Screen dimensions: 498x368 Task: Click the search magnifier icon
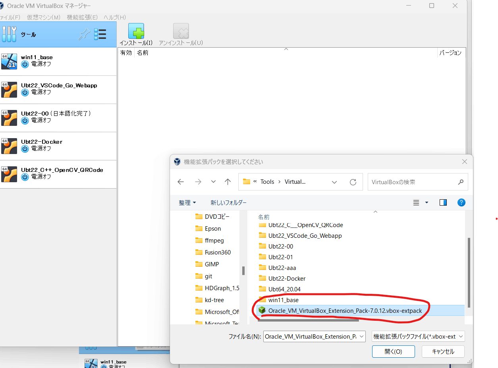461,182
